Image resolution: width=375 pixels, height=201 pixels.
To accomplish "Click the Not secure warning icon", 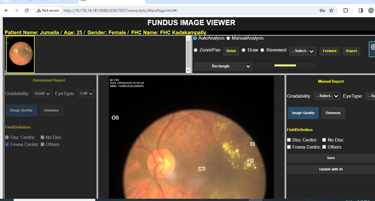I will (x=39, y=10).
